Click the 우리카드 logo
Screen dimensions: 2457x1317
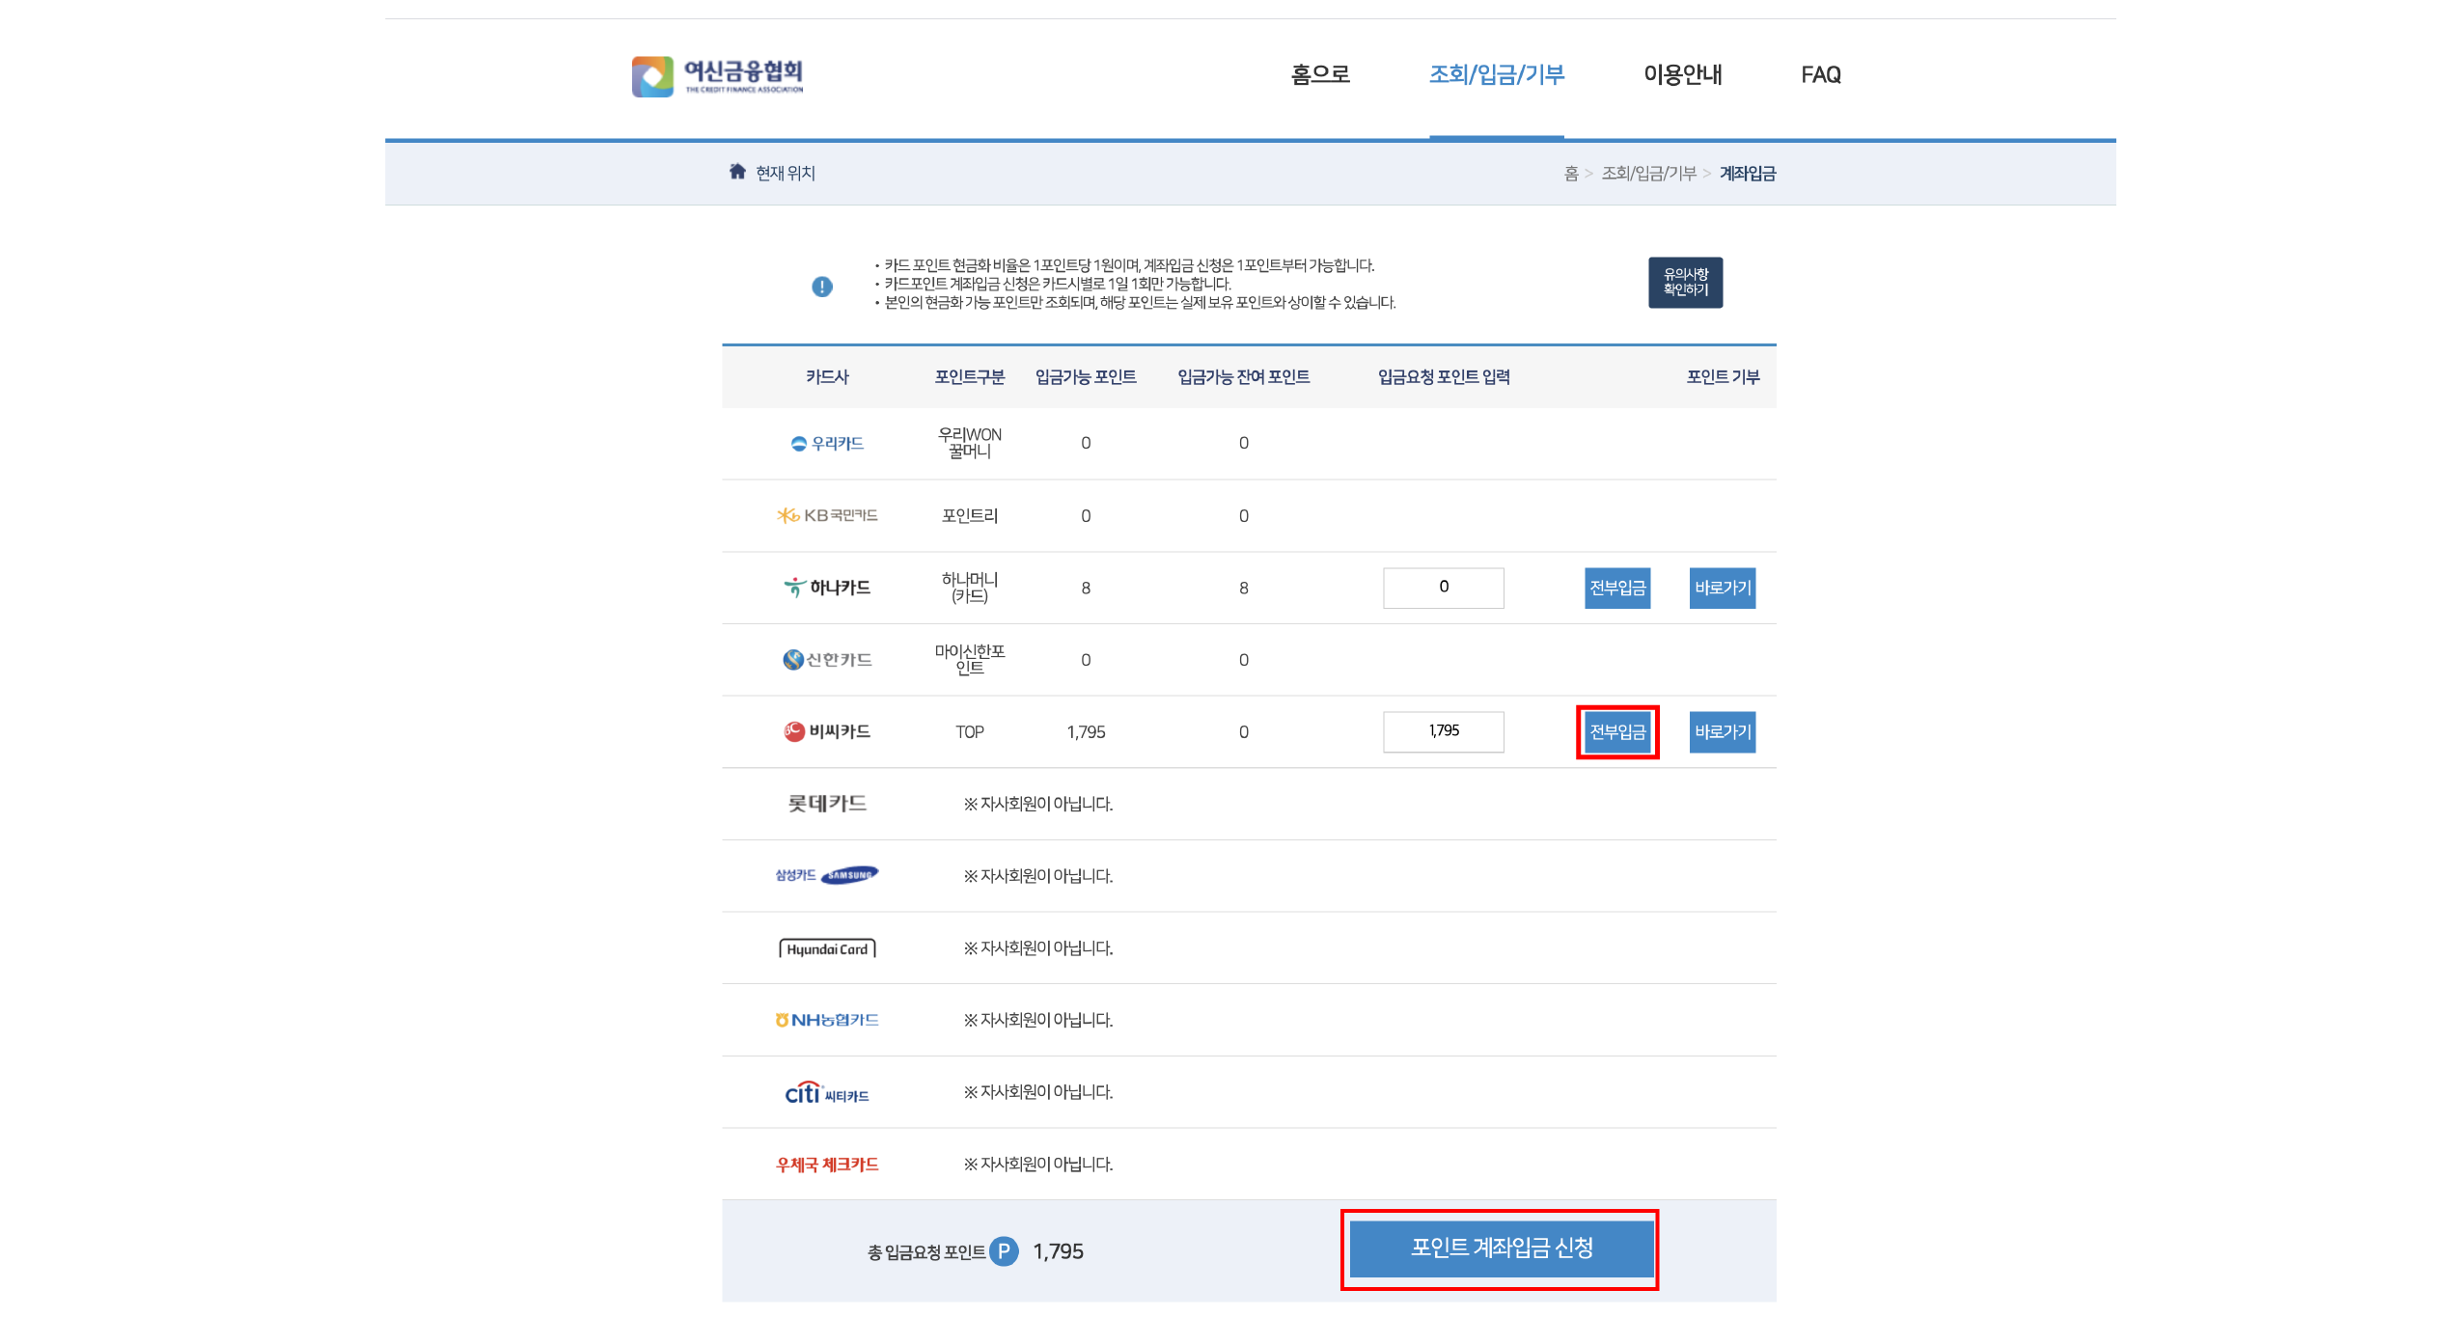pyautogui.click(x=827, y=443)
